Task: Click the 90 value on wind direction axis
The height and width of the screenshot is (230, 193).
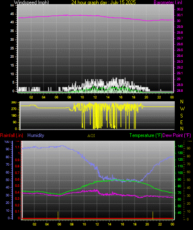Action: [14, 122]
